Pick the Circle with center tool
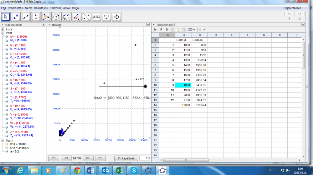The height and width of the screenshot is (175, 313). tap(56, 17)
